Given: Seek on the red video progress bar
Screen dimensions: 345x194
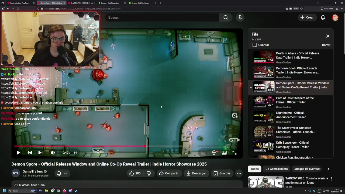Looking at the screenshot, I should (x=127, y=146).
